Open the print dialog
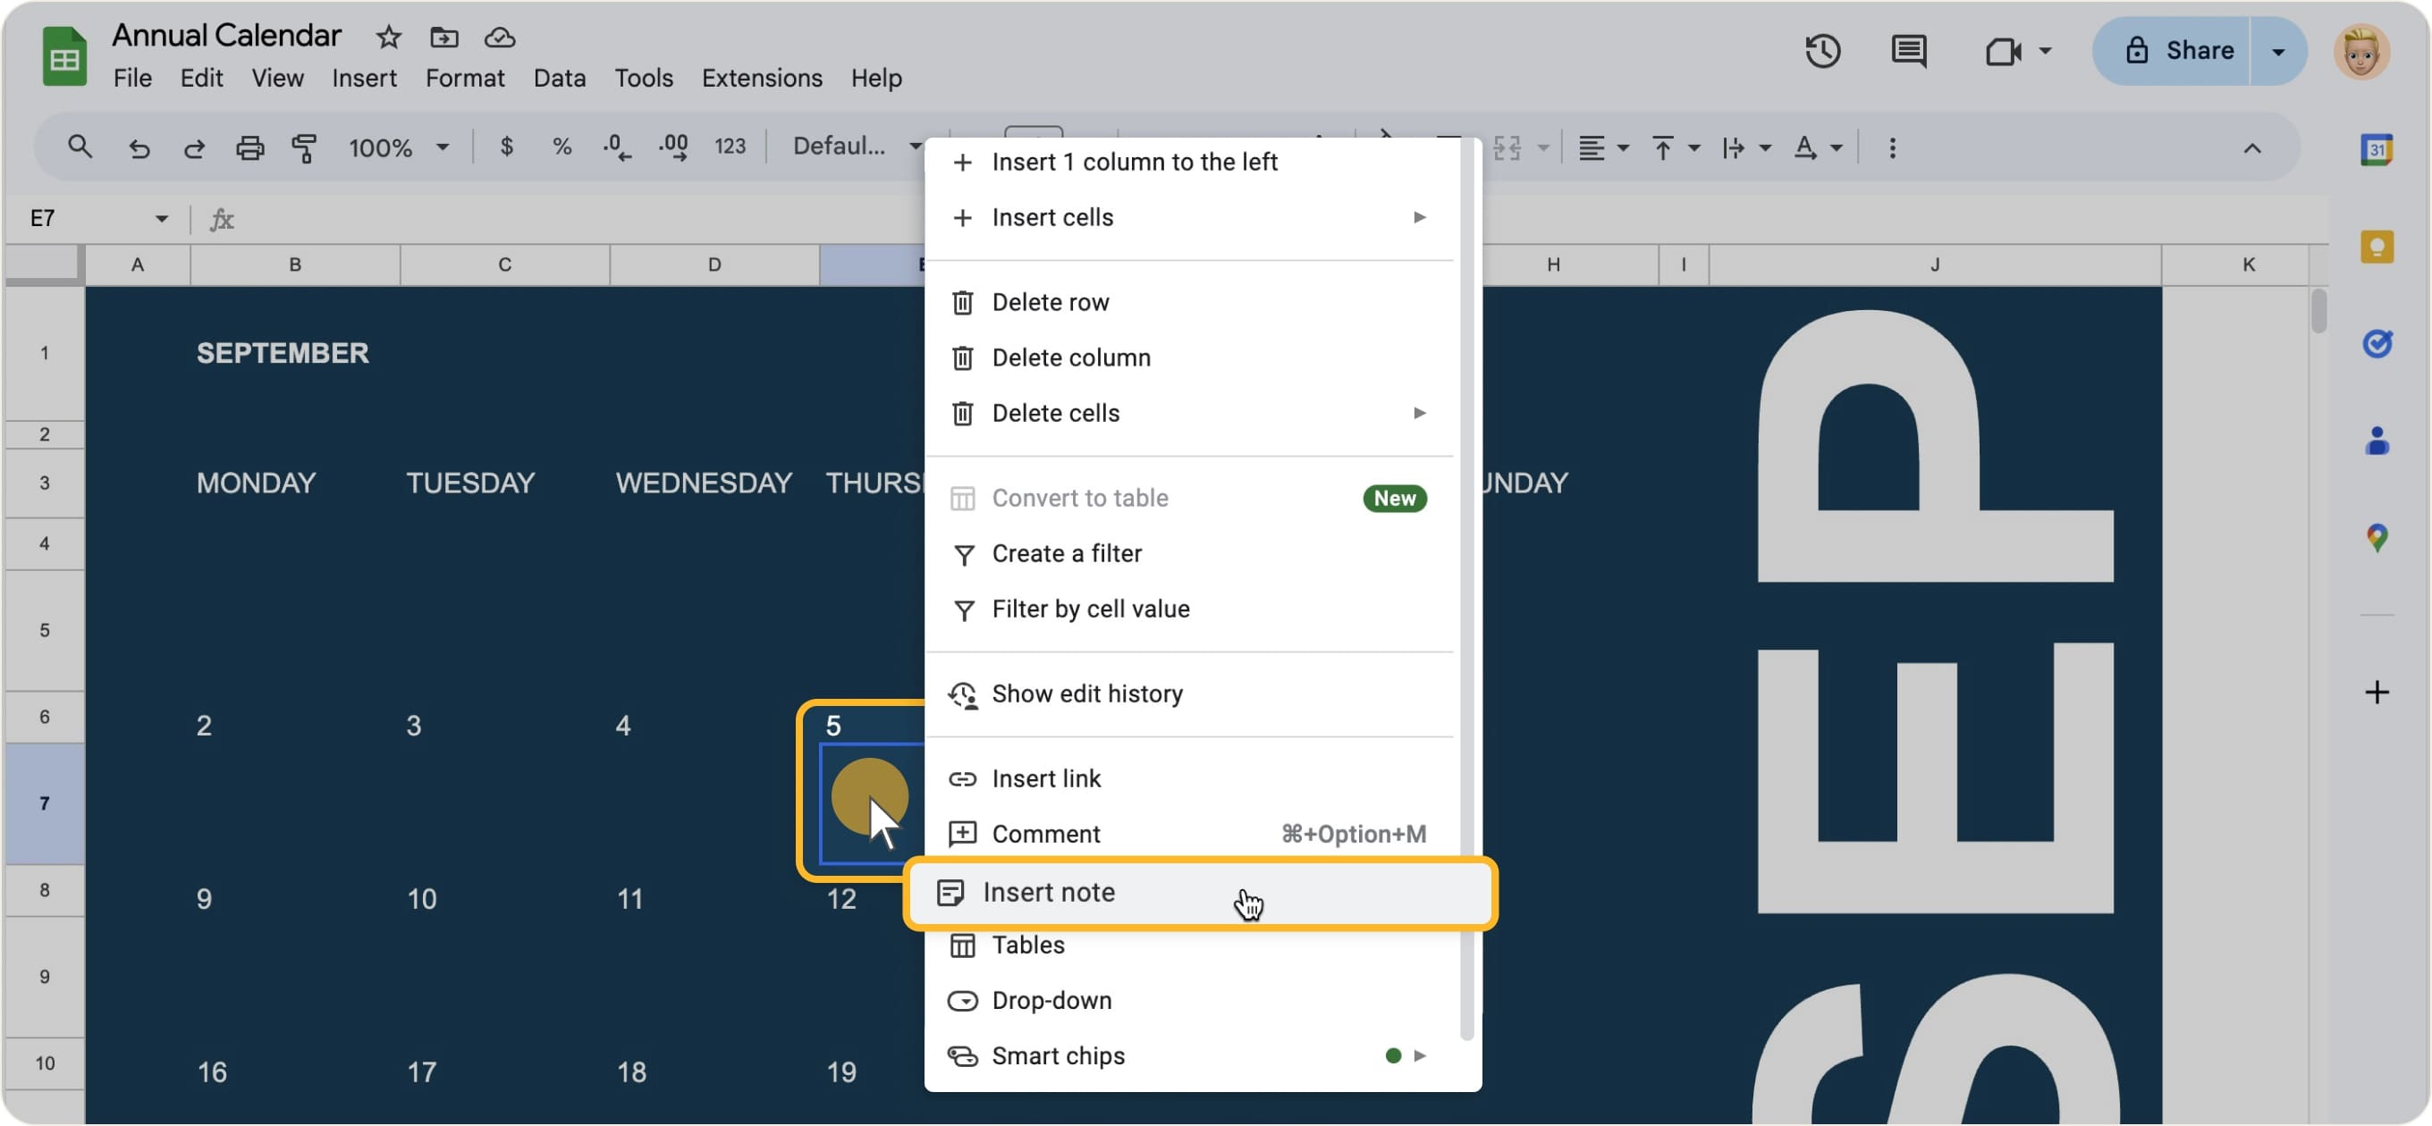This screenshot has width=2432, height=1126. coord(249,147)
